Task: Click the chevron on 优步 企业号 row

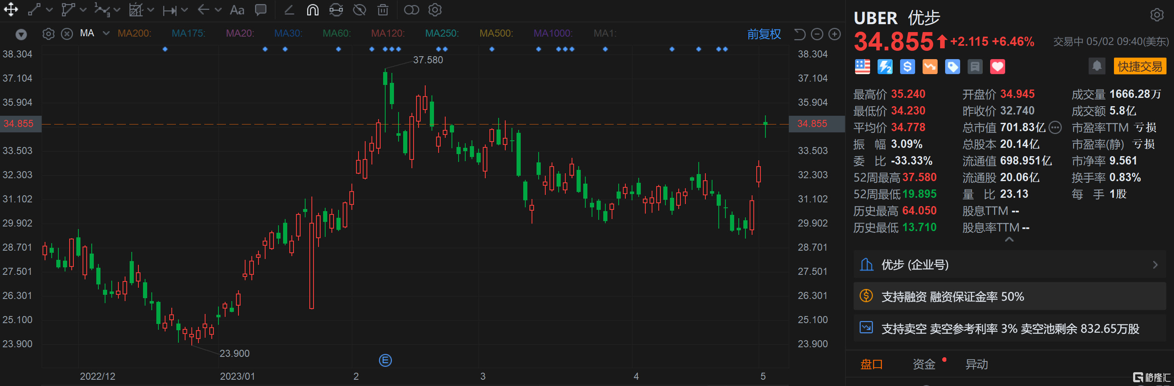Action: [1155, 264]
